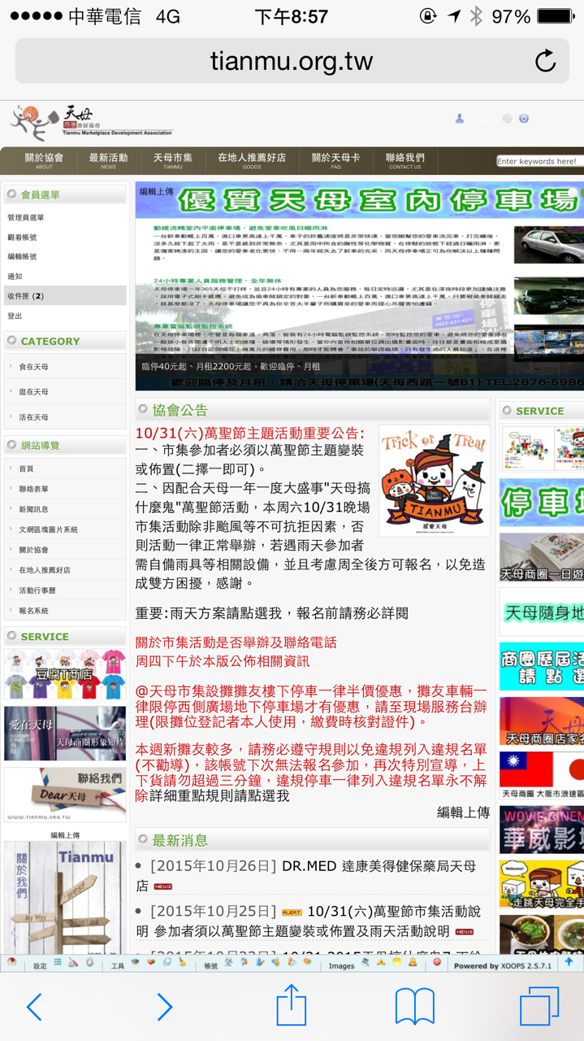This screenshot has width=584, height=1041.
Task: Tap the Safari reload page icon
Action: coord(545,61)
